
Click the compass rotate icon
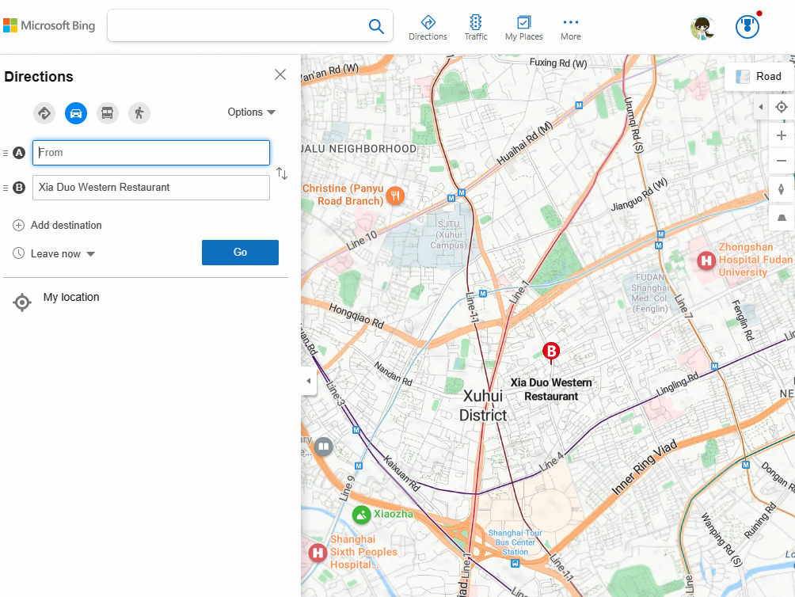click(x=782, y=189)
